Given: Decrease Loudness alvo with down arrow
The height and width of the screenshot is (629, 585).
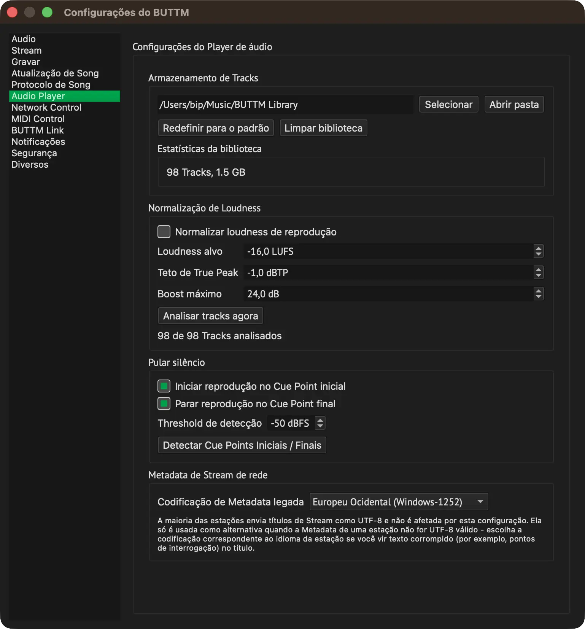Looking at the screenshot, I should point(538,254).
